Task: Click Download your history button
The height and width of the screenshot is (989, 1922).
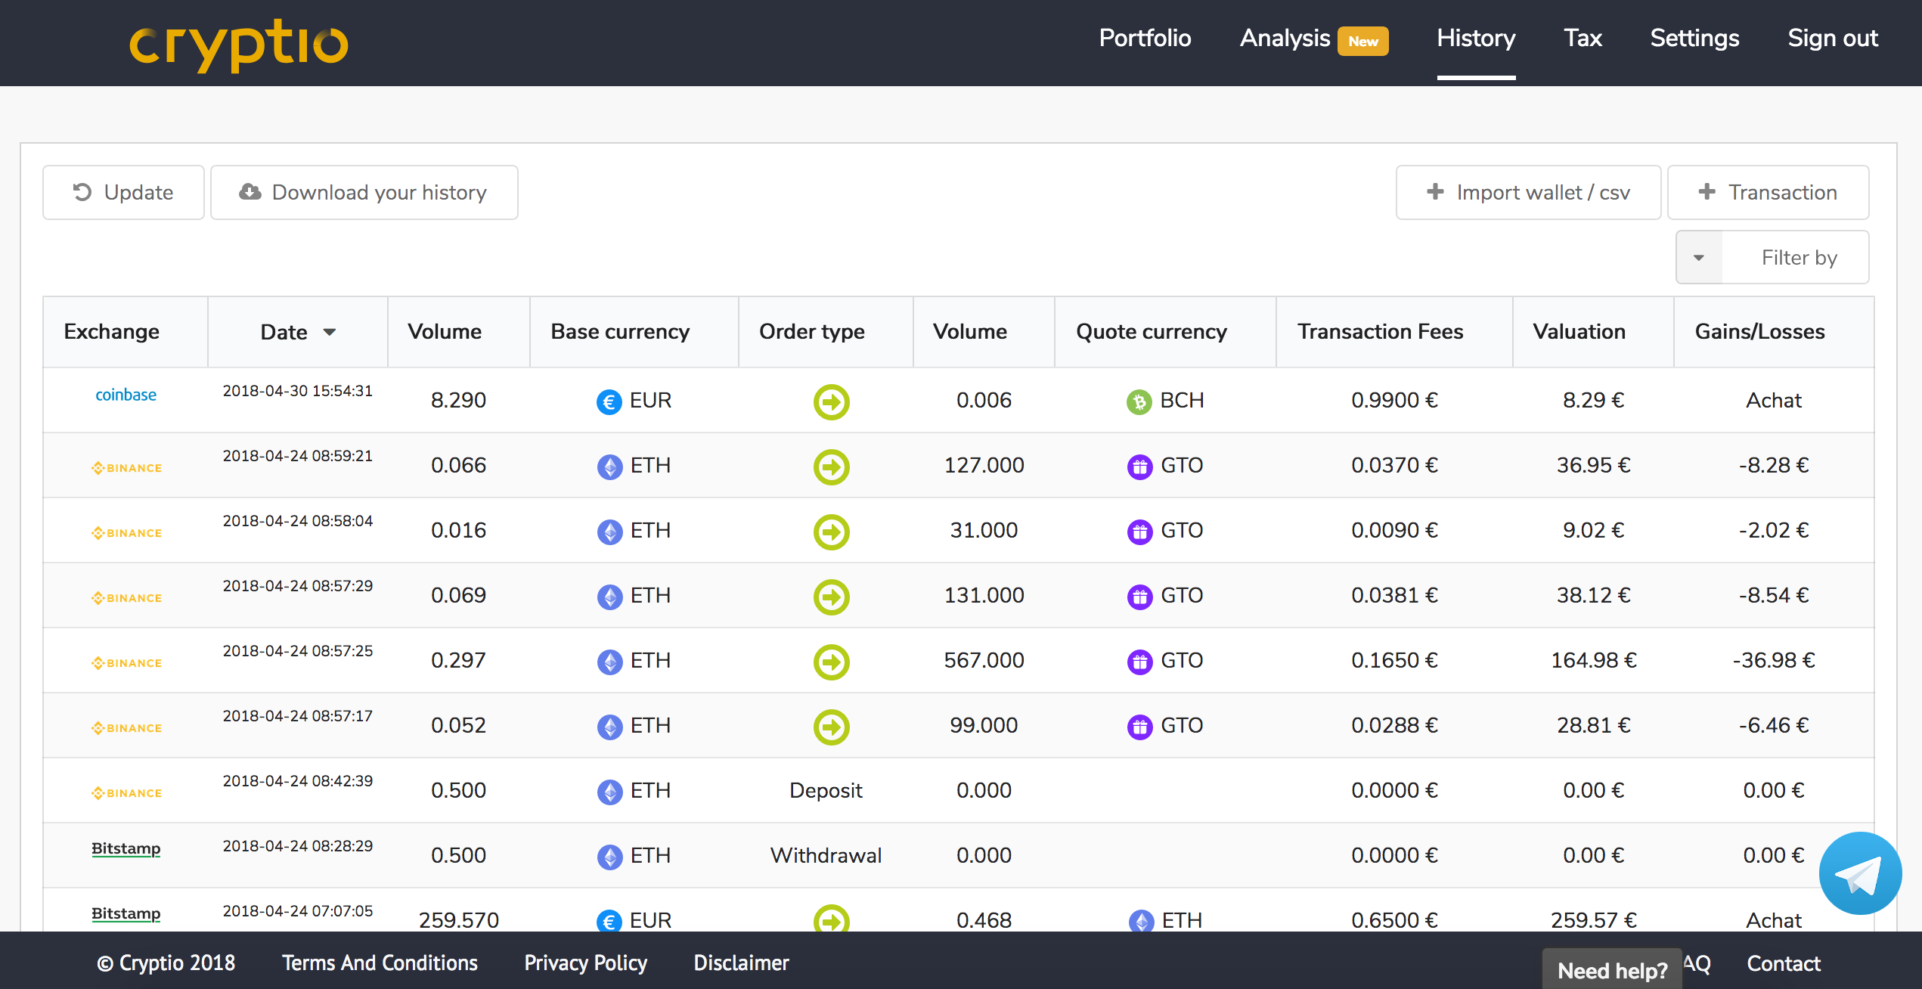Action: (364, 193)
